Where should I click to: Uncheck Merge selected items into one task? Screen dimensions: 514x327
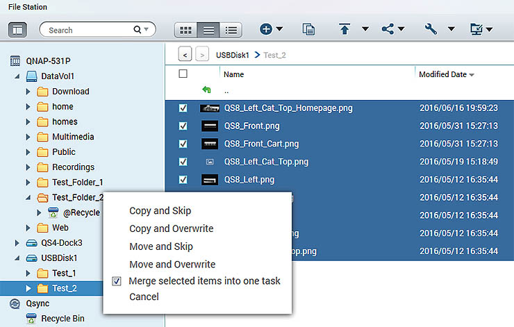point(117,281)
